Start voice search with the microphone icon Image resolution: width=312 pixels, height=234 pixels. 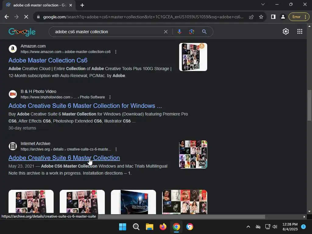click(x=179, y=32)
